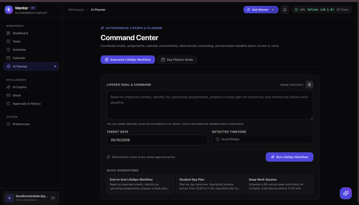Viewport: 359px width, 205px height.
Task: Click the timezone clock icon
Action: point(217,139)
